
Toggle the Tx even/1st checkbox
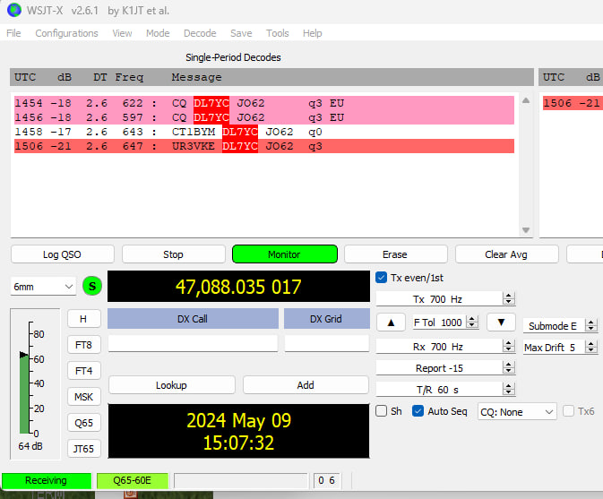(381, 277)
